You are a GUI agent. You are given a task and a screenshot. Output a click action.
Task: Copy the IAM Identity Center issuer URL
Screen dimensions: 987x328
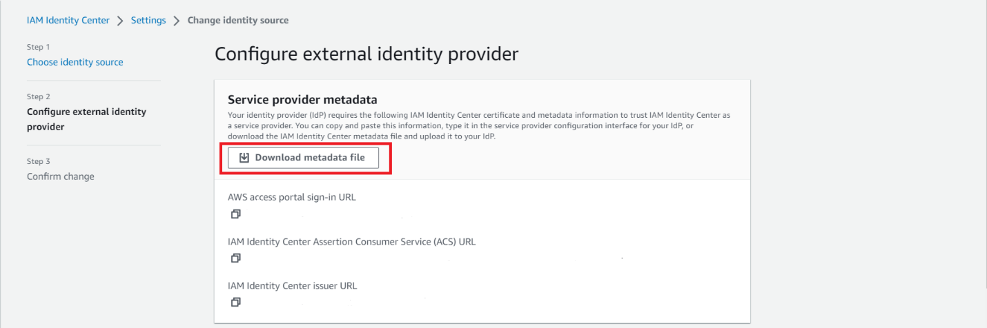click(236, 303)
